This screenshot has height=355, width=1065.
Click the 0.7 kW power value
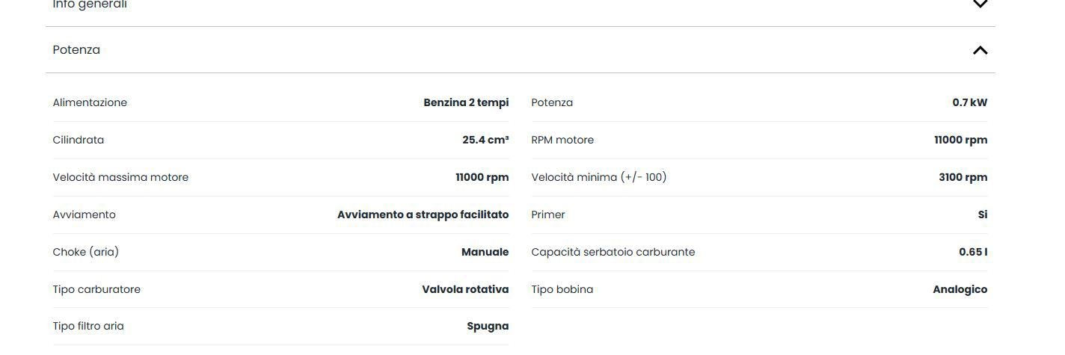pos(969,102)
